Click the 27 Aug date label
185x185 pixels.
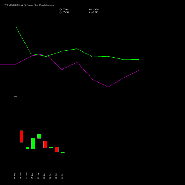[32, 176]
